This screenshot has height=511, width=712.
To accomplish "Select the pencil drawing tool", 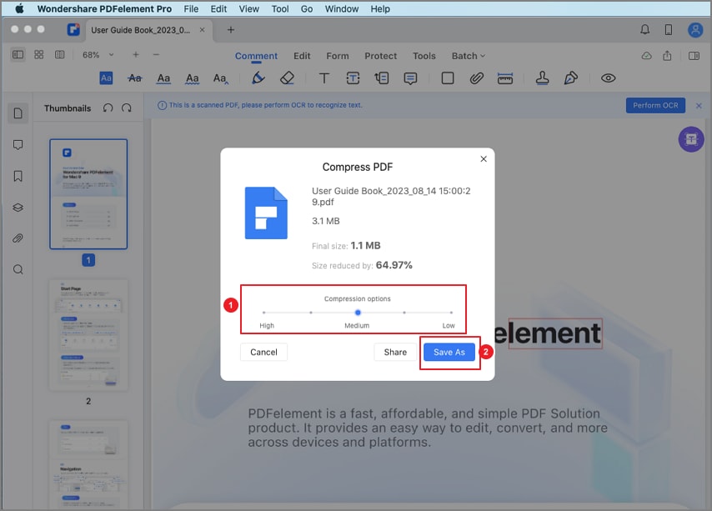I will [258, 78].
